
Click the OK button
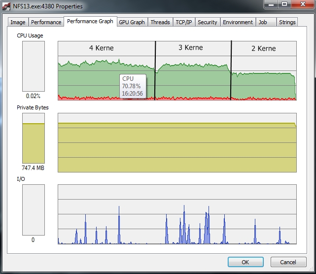tap(246, 262)
